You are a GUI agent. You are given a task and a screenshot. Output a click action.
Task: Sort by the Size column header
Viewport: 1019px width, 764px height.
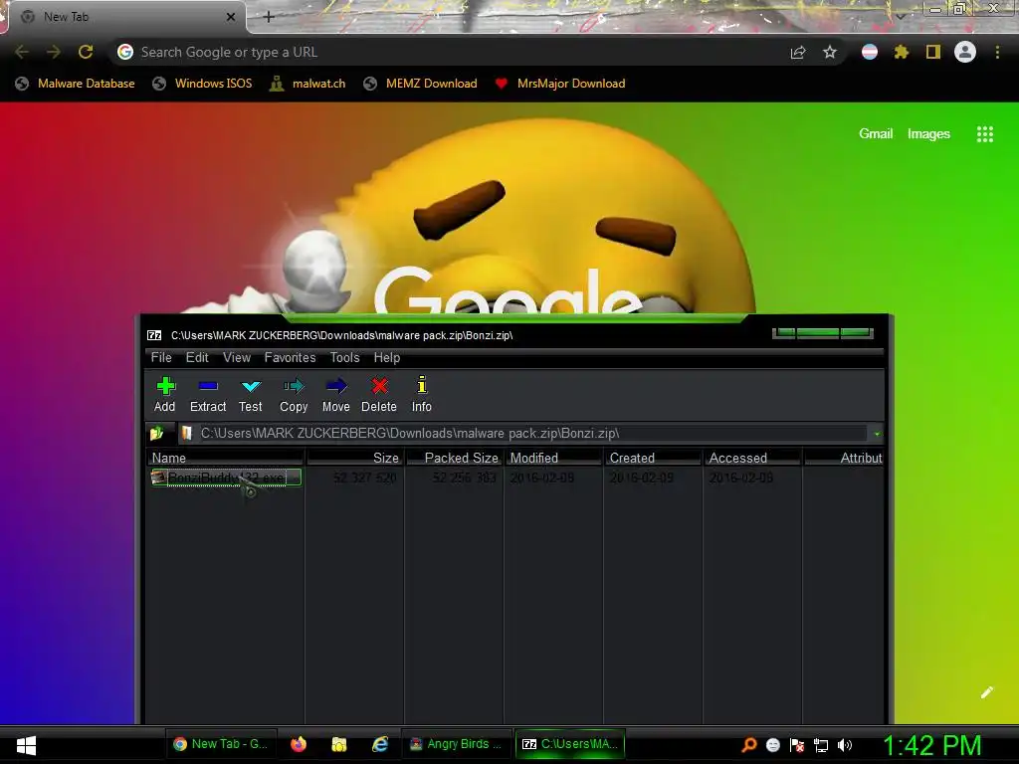point(355,458)
